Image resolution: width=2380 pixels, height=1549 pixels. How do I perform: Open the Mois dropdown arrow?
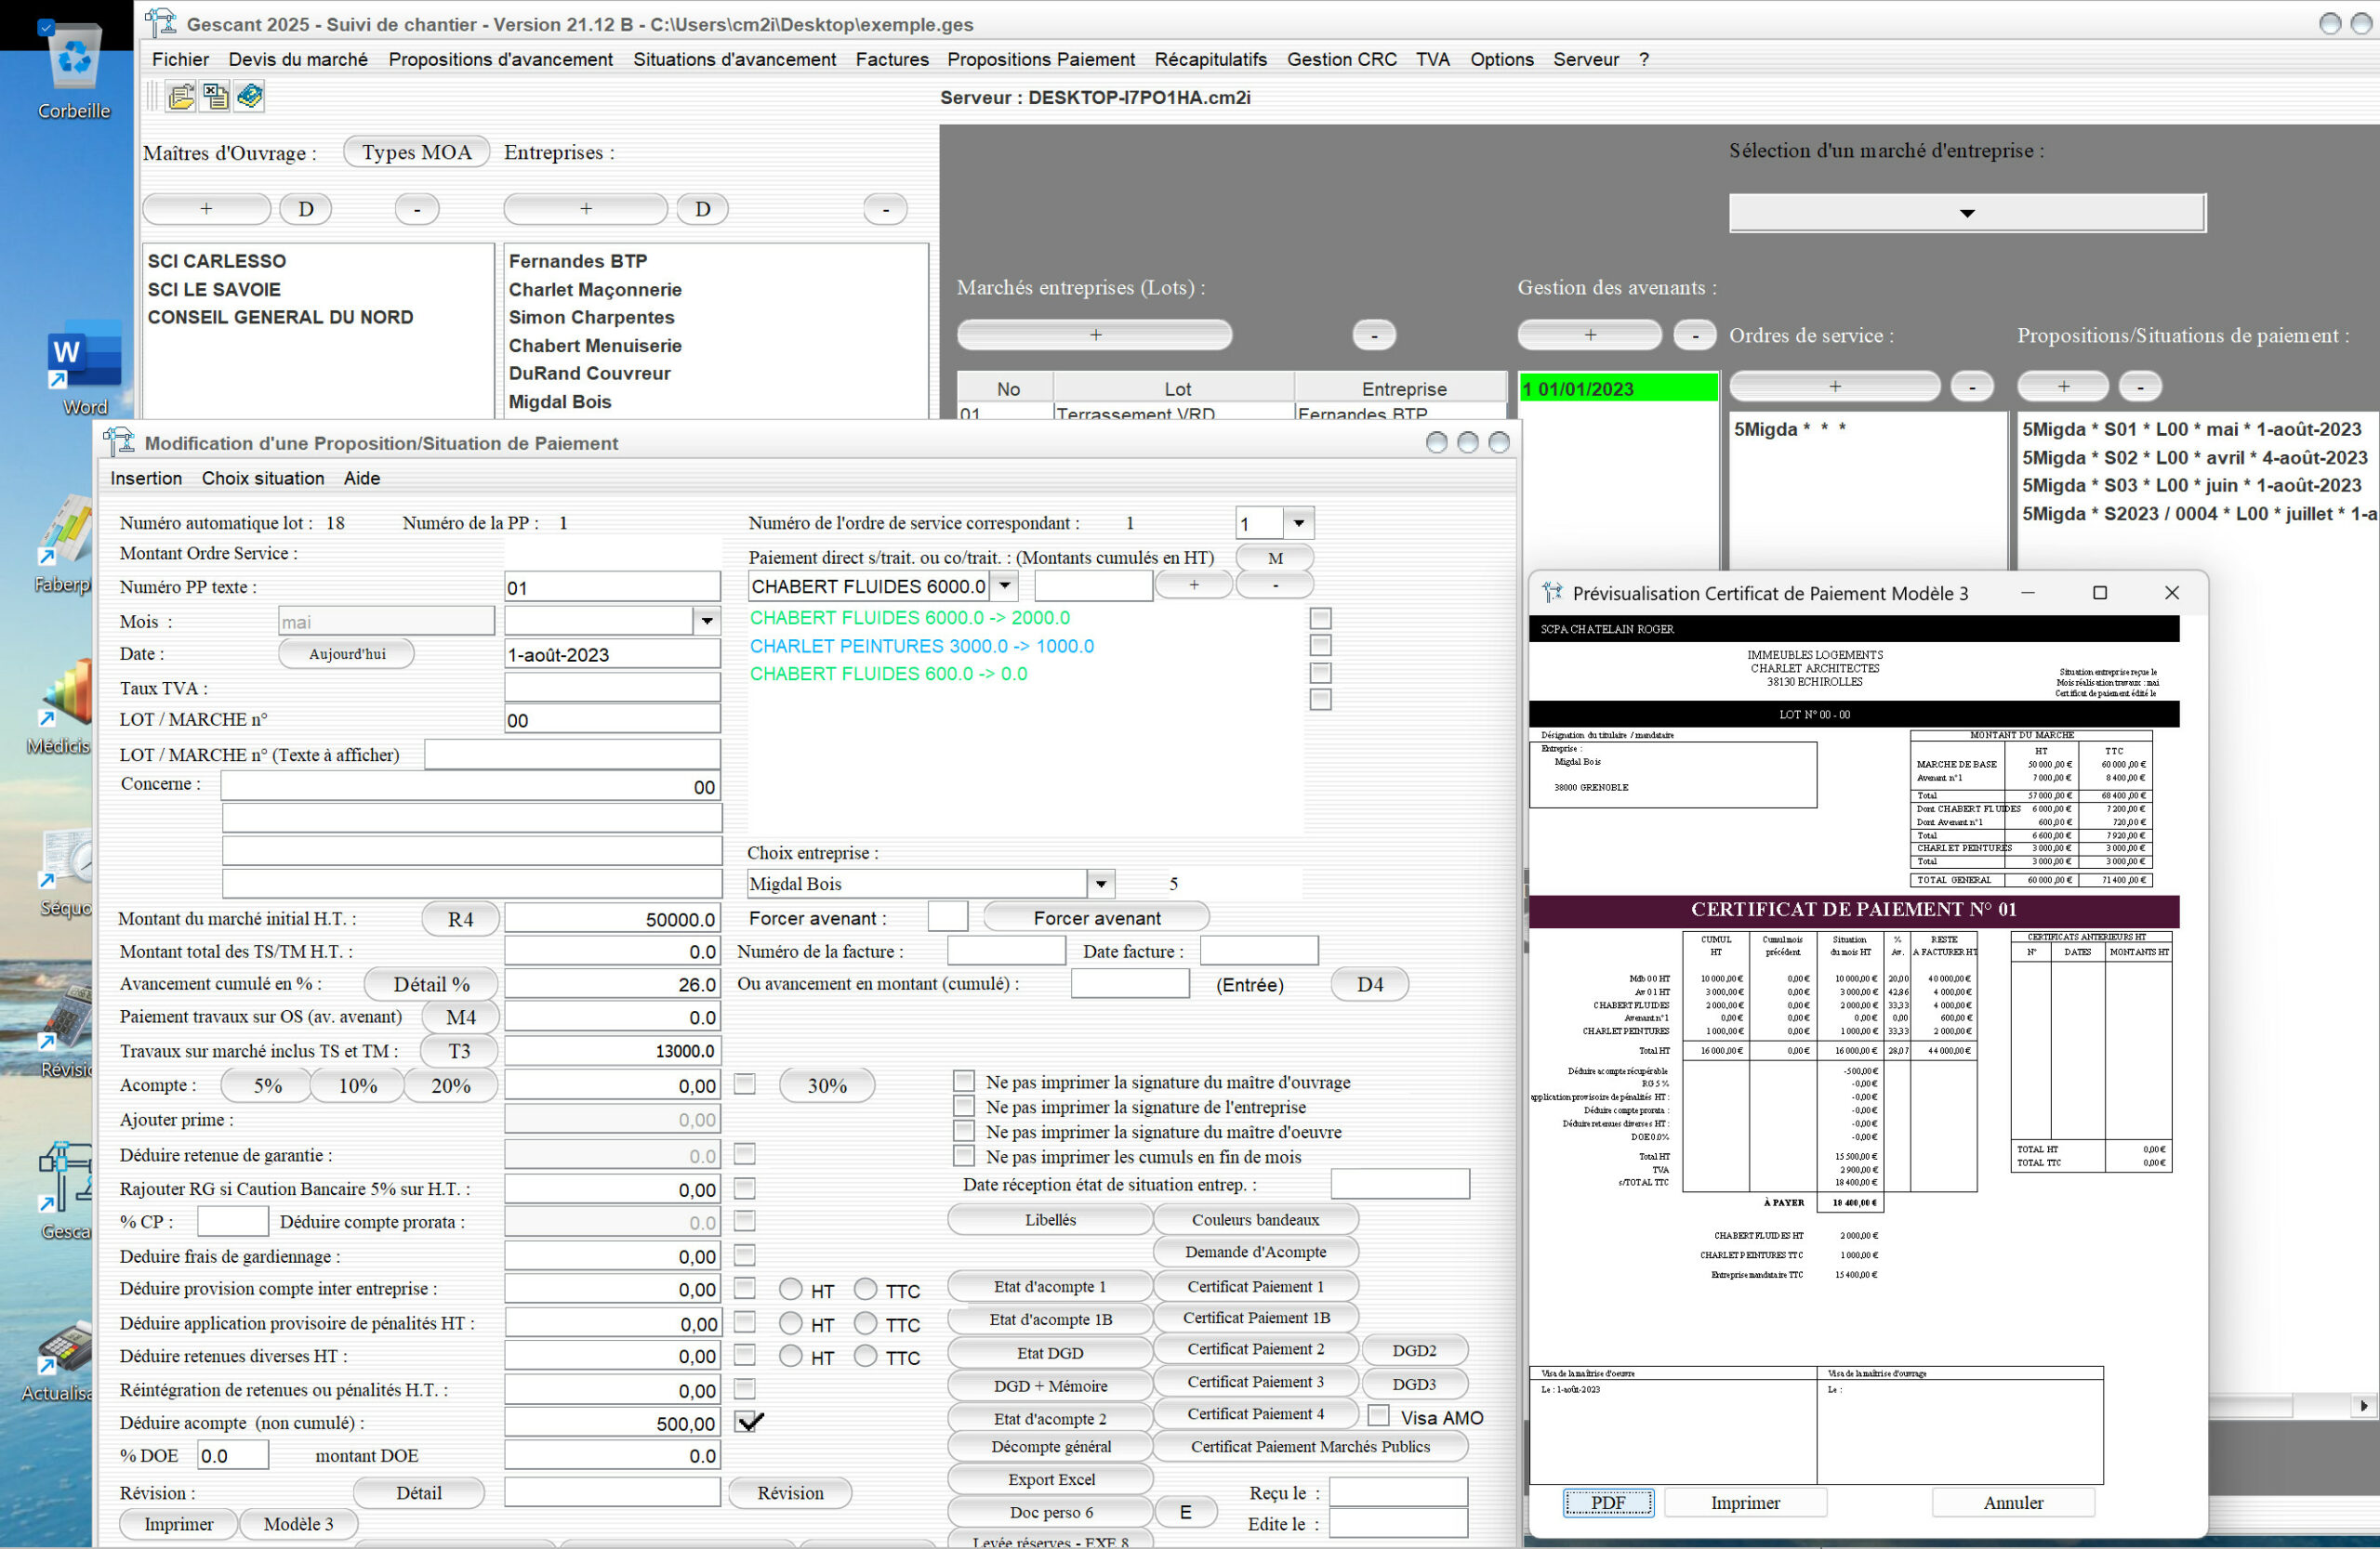tap(707, 621)
